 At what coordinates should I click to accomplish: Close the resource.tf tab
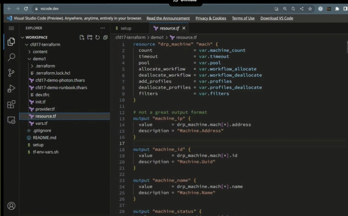coord(184,28)
